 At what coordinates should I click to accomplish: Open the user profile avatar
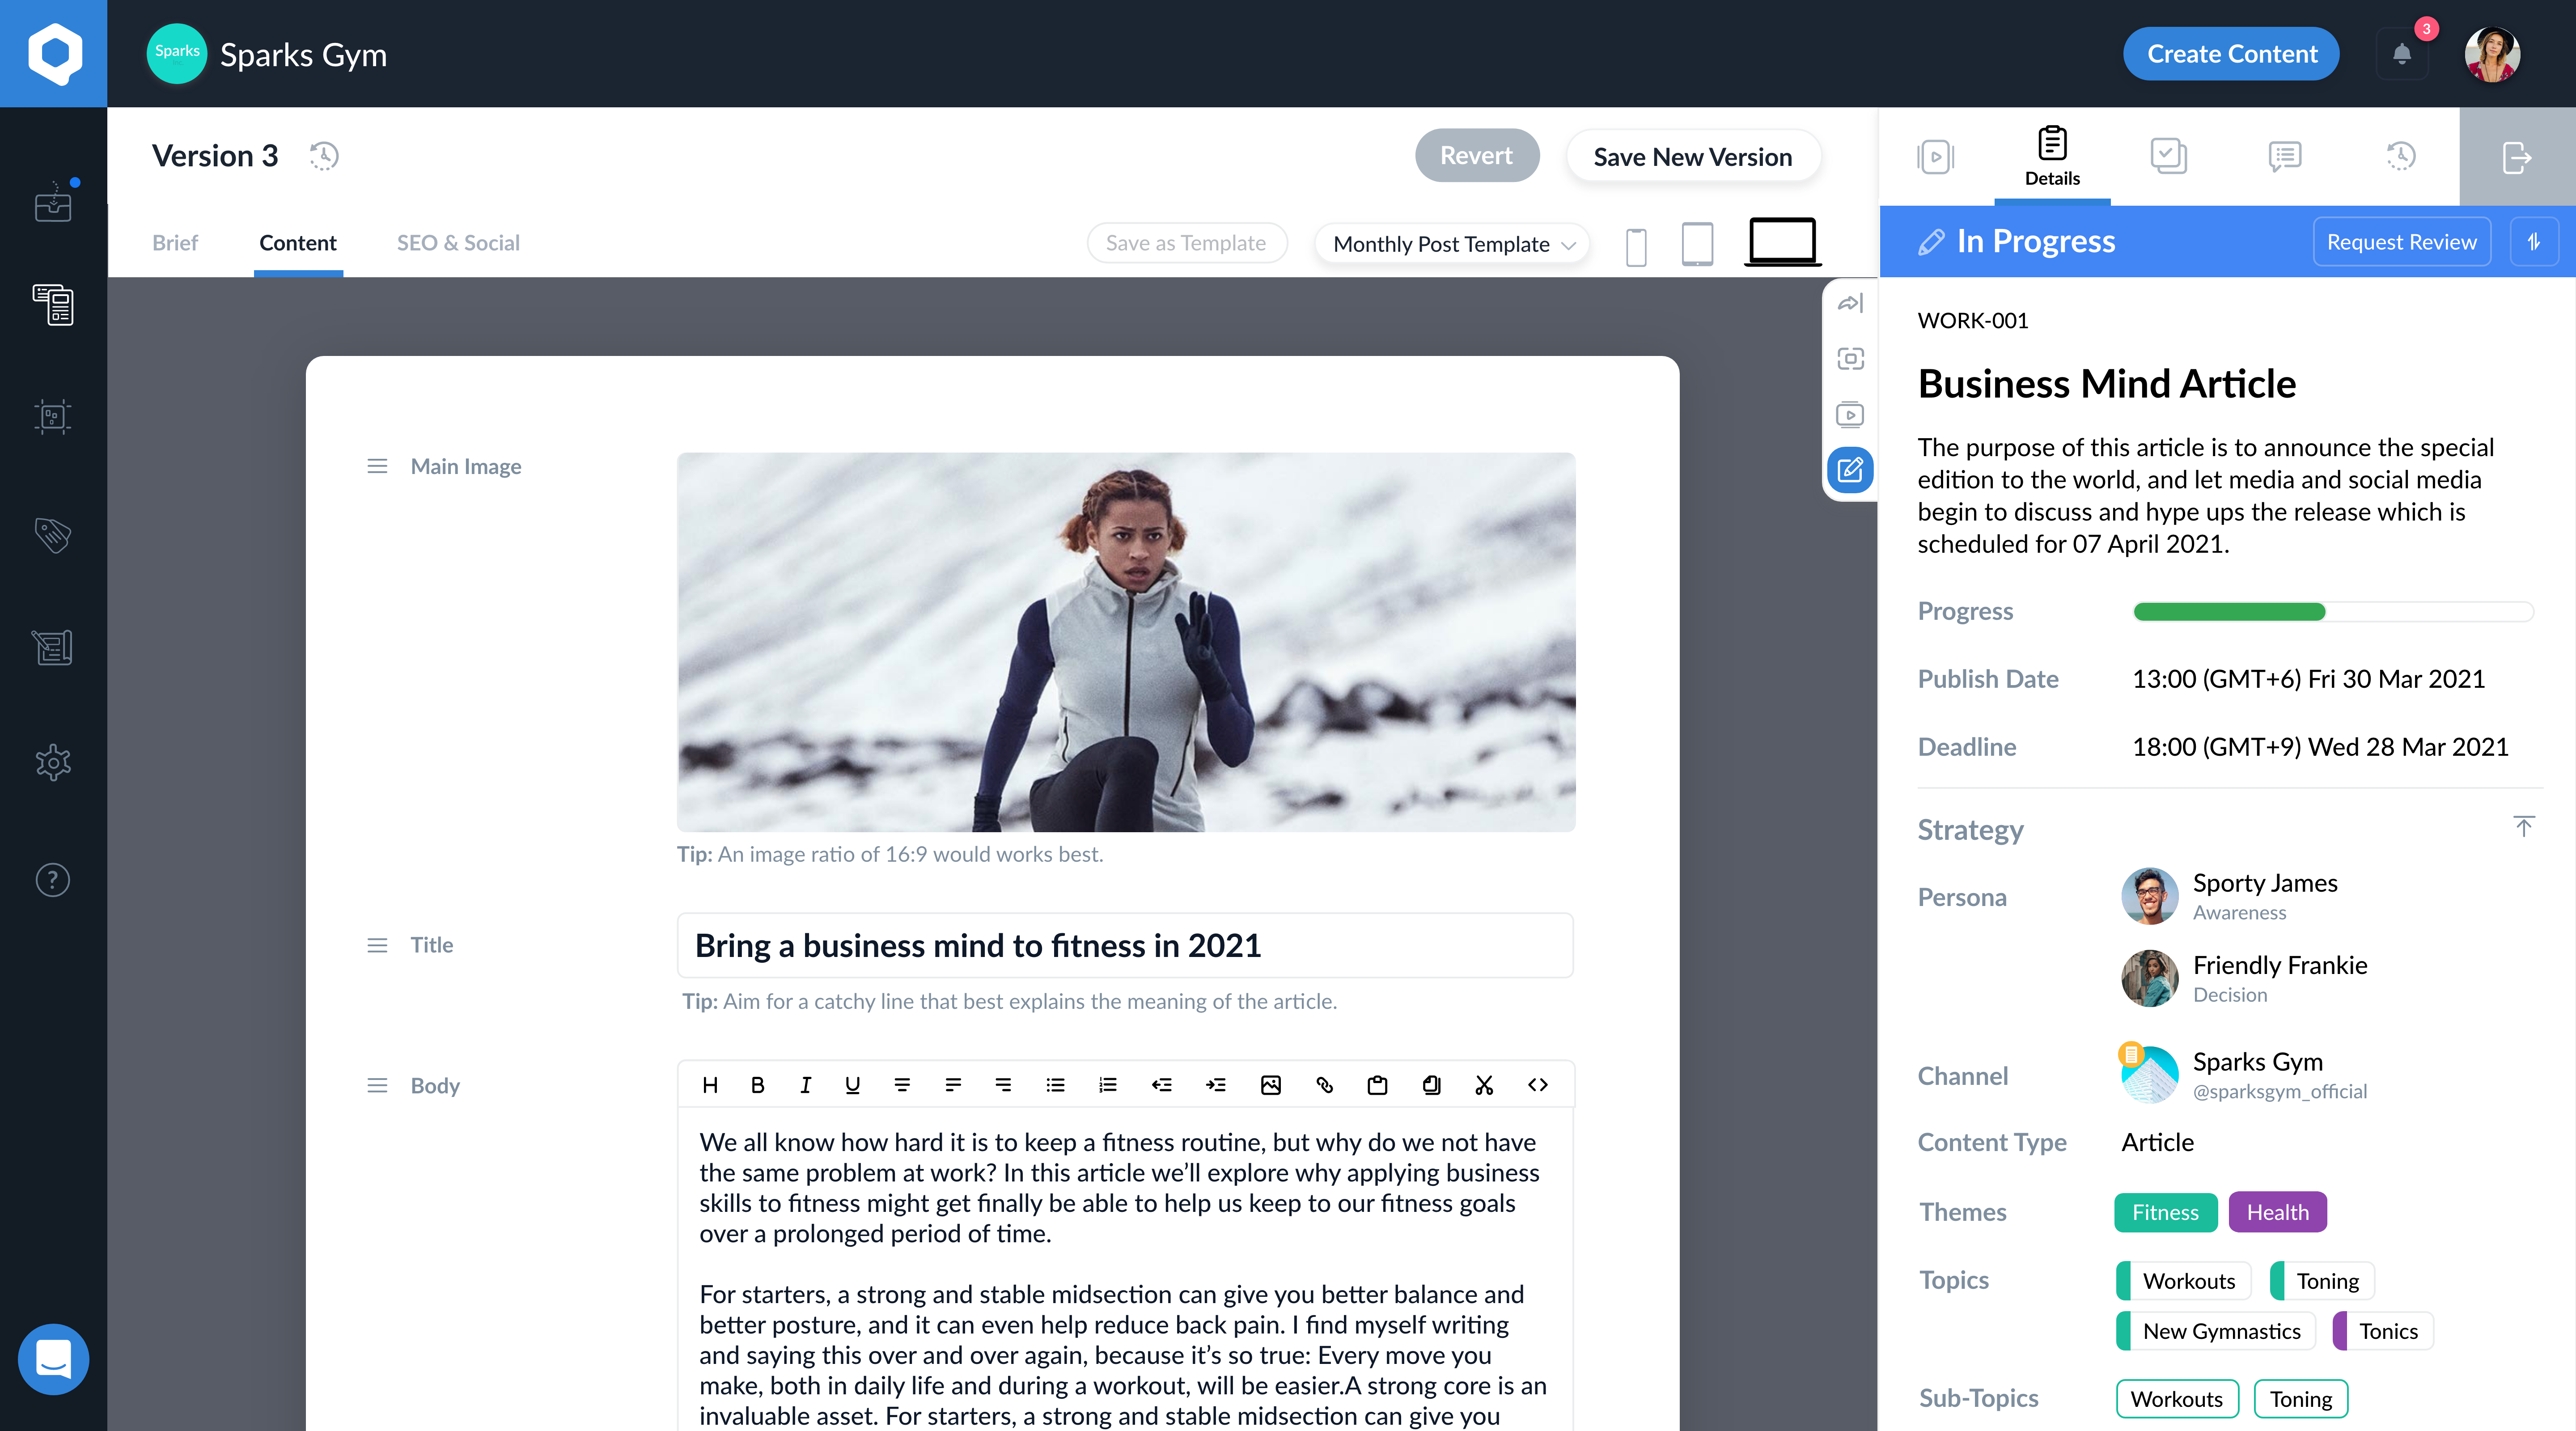click(2492, 54)
